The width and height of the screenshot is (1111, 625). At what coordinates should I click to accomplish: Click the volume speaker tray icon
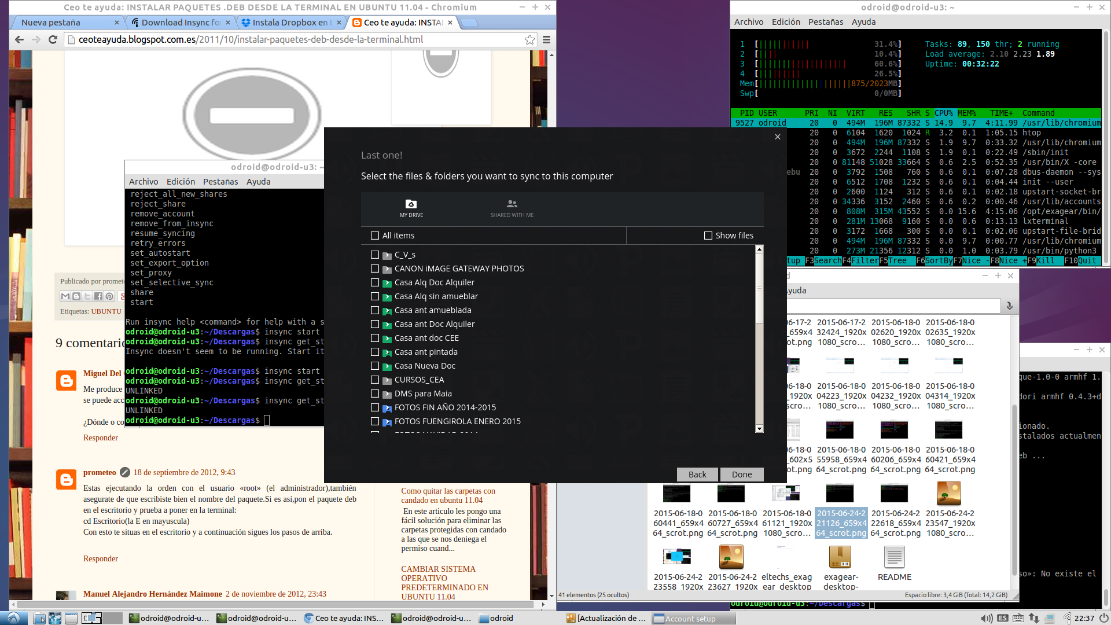(x=987, y=618)
